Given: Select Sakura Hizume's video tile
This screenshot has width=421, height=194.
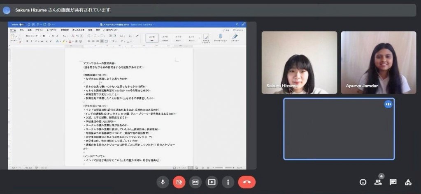Looking at the screenshot, I should (x=299, y=62).
